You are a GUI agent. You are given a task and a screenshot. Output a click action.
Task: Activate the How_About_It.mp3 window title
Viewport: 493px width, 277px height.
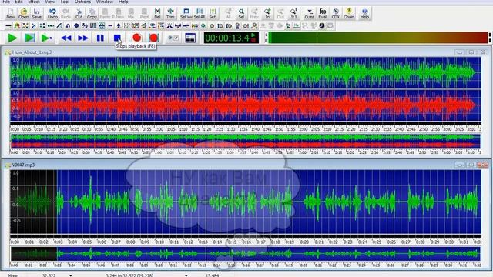click(x=32, y=52)
